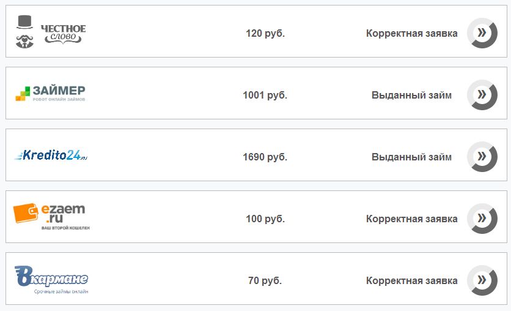Click the 100 руб. payout amount
The width and height of the screenshot is (511, 311).
tap(265, 219)
